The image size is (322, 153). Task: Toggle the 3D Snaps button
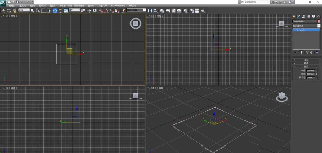click(100, 11)
